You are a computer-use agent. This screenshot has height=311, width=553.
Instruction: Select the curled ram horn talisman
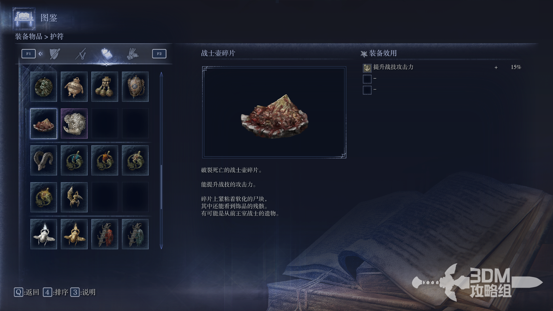[43, 160]
